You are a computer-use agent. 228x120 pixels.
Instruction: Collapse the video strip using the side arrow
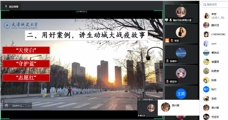161,65
